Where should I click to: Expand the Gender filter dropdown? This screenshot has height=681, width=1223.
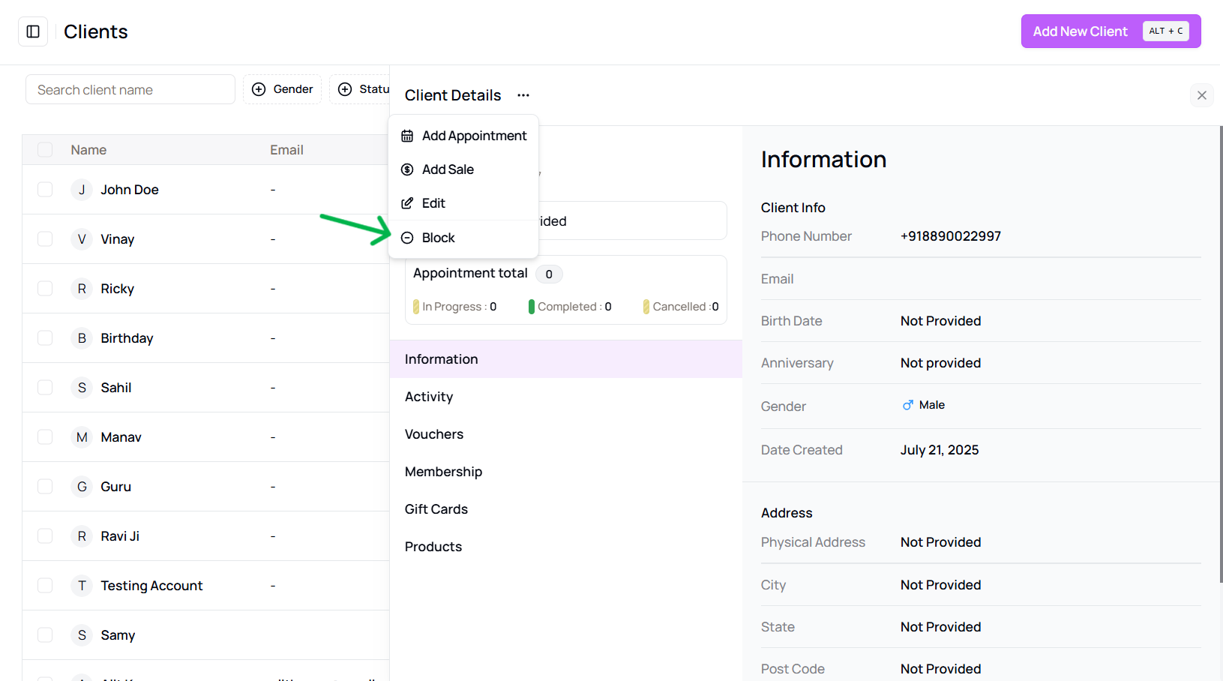tap(282, 89)
